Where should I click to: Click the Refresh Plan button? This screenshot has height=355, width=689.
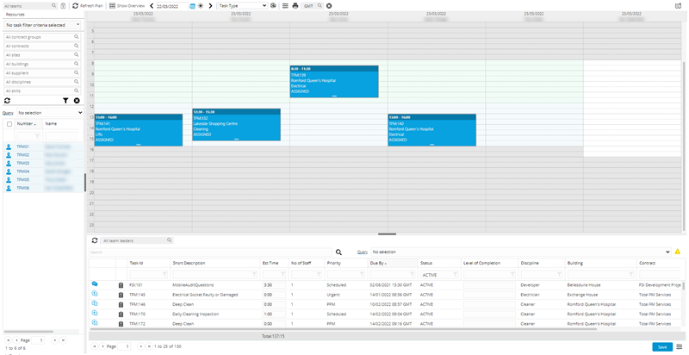point(88,6)
